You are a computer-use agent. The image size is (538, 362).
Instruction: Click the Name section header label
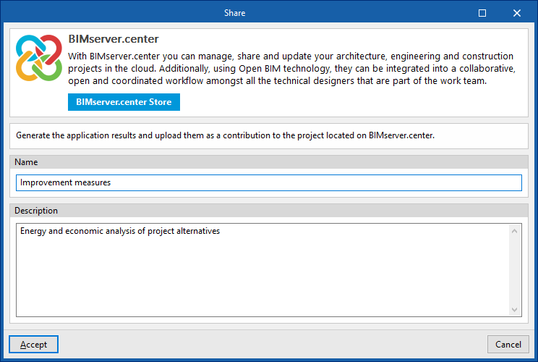point(26,162)
